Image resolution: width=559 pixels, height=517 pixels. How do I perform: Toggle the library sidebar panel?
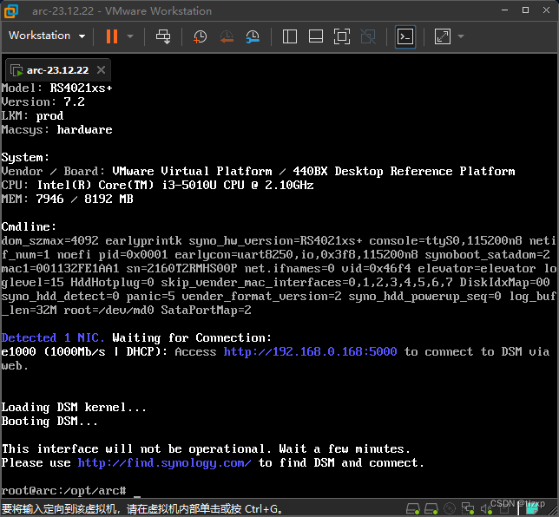[x=290, y=36]
